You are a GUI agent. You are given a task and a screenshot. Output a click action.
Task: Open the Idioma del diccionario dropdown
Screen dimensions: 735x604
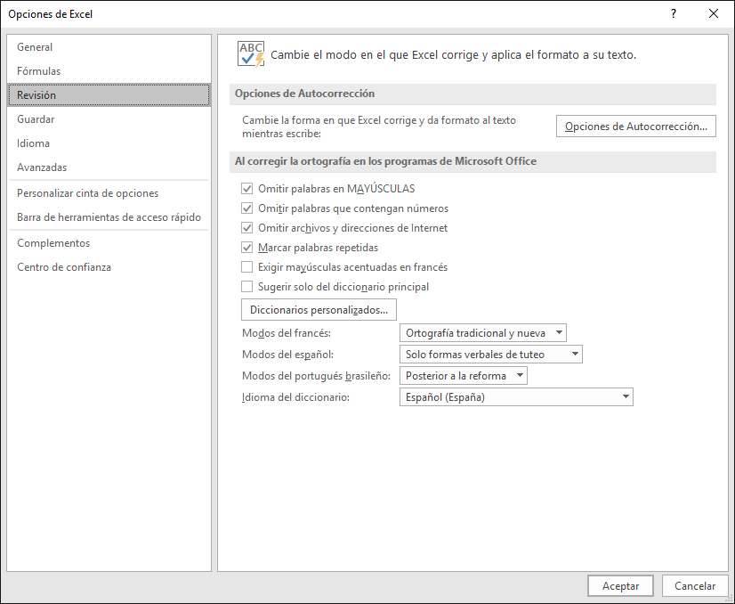coord(516,397)
